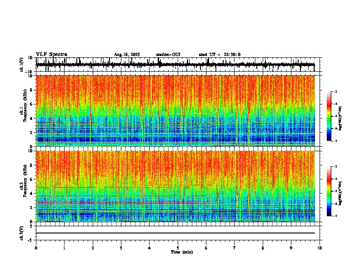Screen dimensions: 360x278
Task: Click the time axis tick label "10"
Action: point(320,248)
